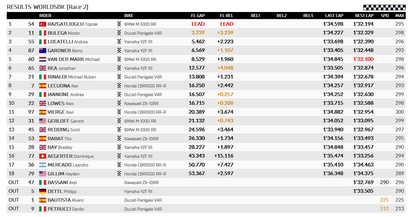Click the "RESULTS WORLDSBK (Race 2)" title
The image size is (411, 217).
pyautogui.click(x=48, y=7)
